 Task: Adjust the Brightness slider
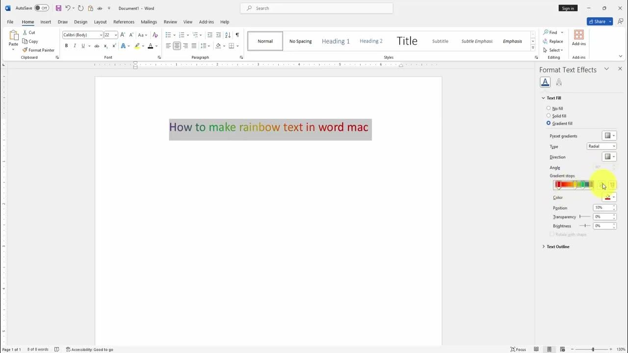585,226
